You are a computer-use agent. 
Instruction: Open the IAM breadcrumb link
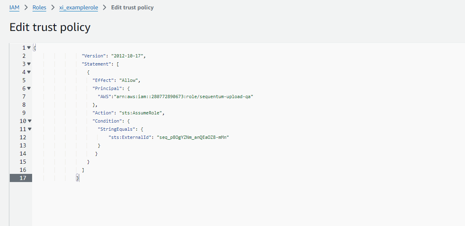(x=14, y=7)
